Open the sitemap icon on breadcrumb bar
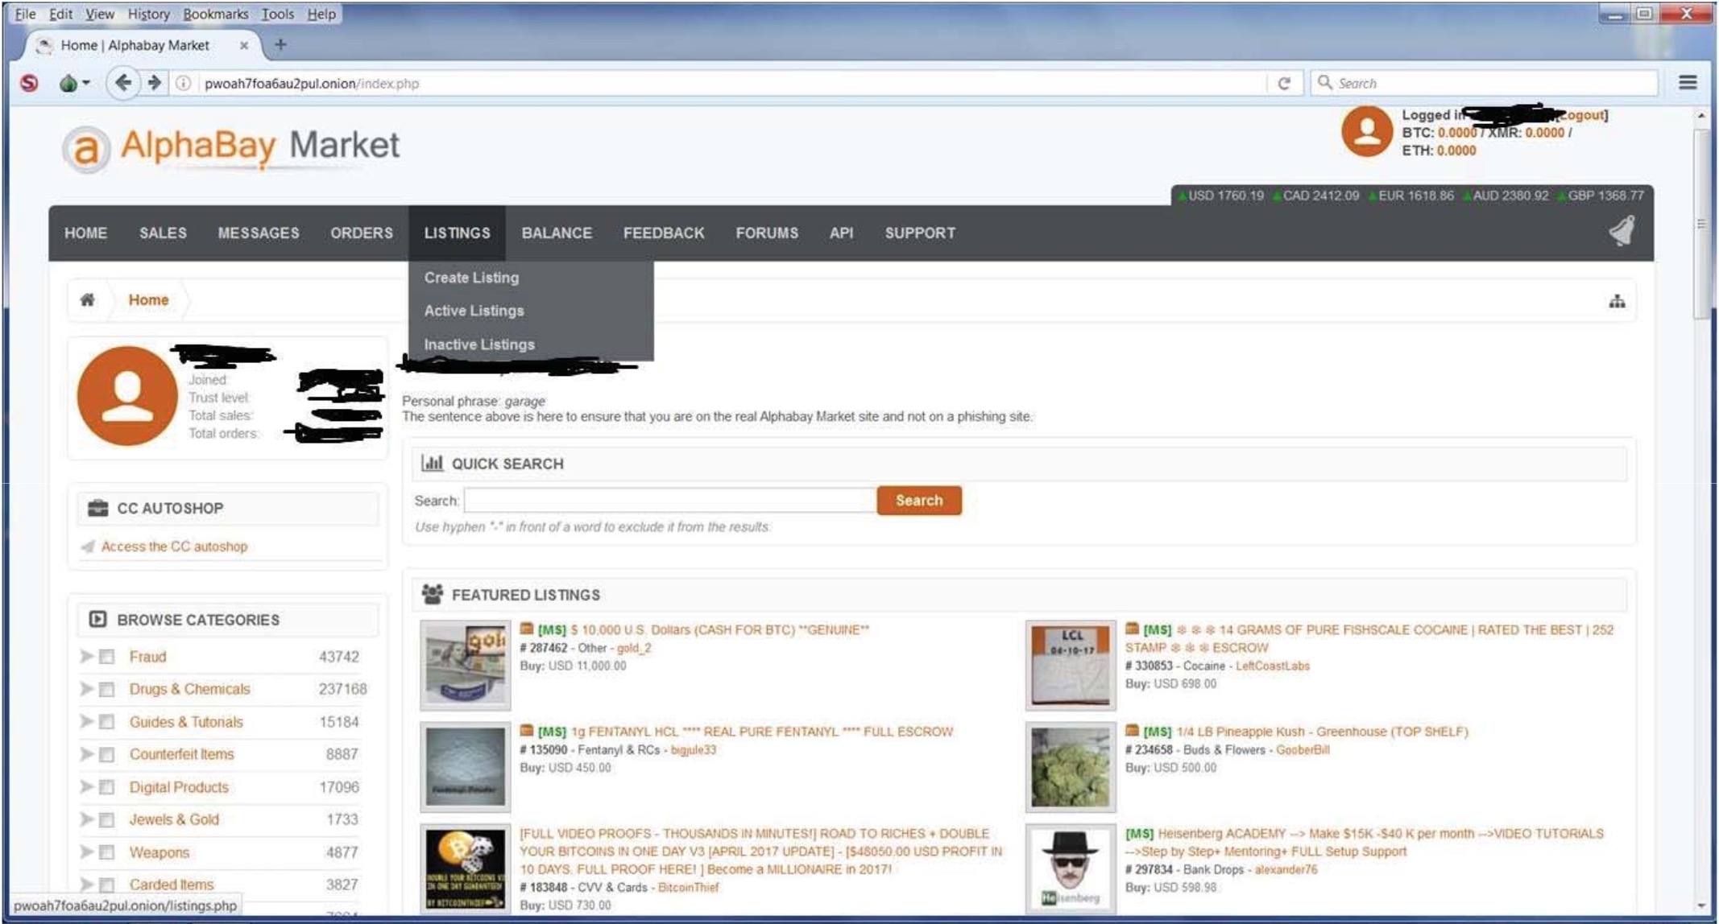Image resolution: width=1719 pixels, height=924 pixels. 1617,301
